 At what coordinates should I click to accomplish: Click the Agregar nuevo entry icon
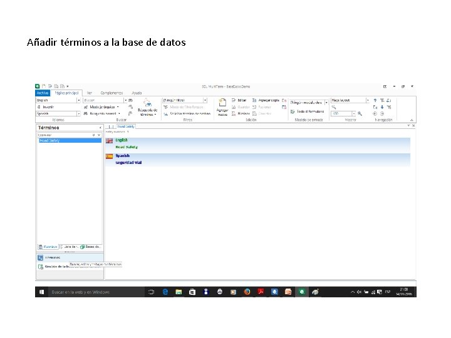(x=222, y=106)
